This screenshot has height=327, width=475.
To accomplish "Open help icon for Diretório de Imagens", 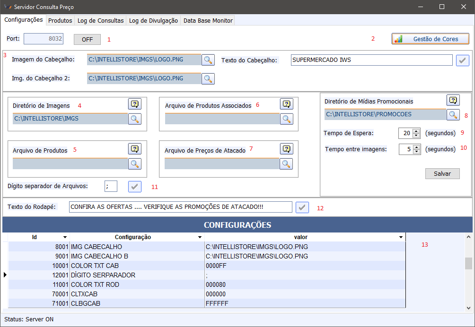I will click(x=135, y=104).
